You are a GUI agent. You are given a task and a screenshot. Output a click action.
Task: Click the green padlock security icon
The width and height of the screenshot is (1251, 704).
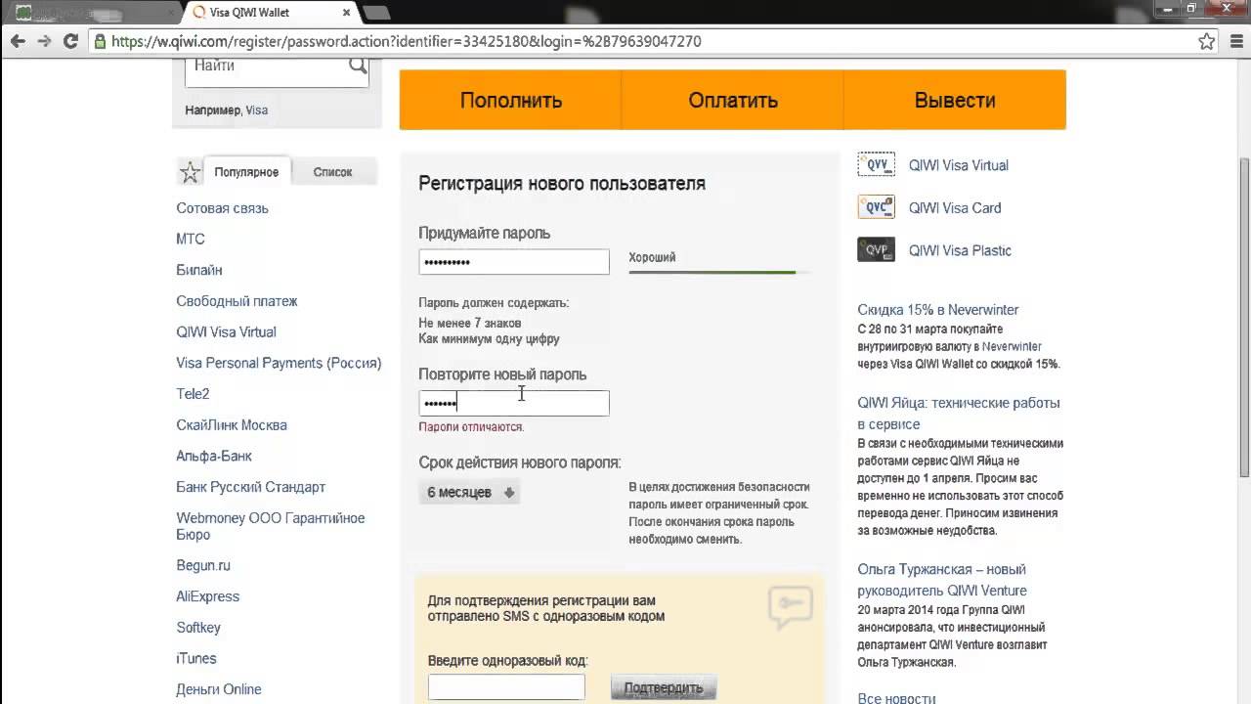[x=100, y=42]
